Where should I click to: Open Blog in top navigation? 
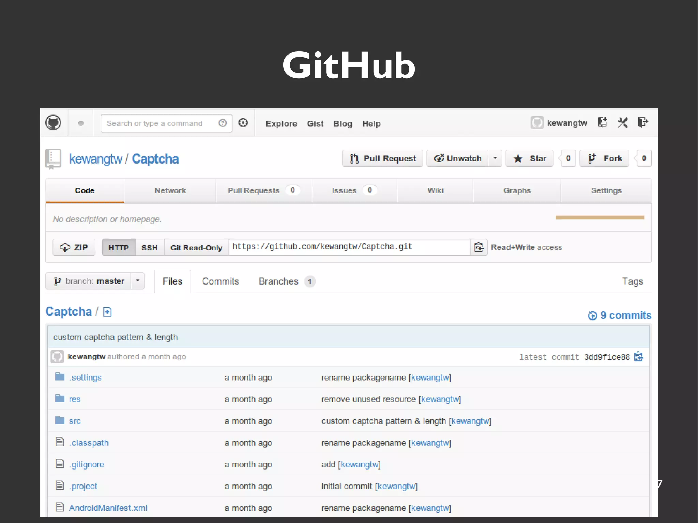343,124
